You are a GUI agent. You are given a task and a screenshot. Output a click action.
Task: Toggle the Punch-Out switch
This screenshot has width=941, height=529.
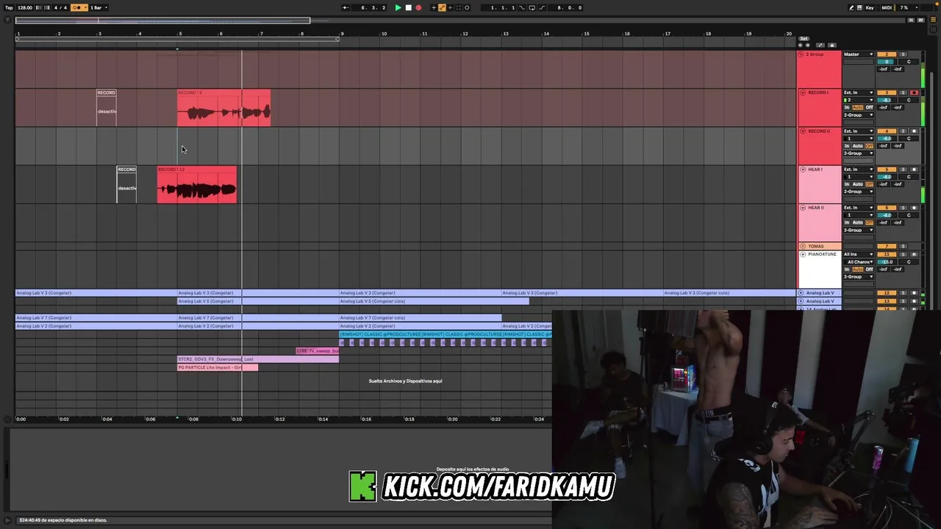pos(542,7)
